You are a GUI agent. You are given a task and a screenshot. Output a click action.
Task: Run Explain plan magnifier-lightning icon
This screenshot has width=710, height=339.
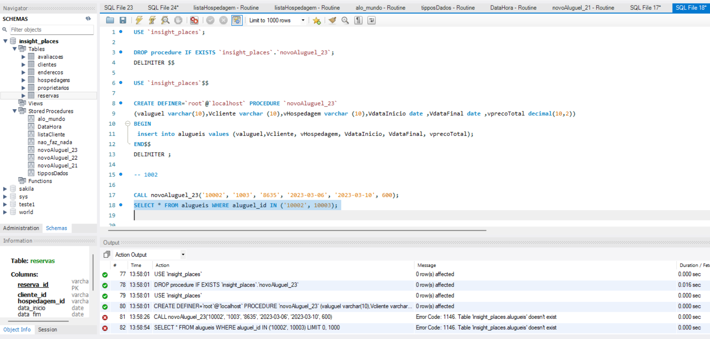[x=165, y=20]
